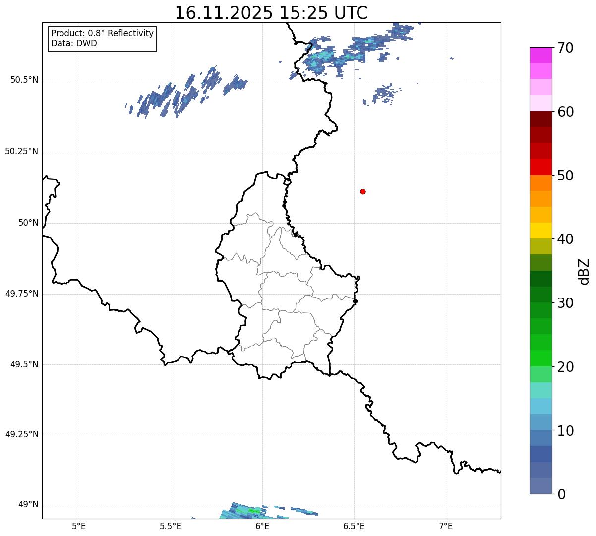Pick the olive swatch just below 40 dBZ
This screenshot has width=596, height=536.
point(541,246)
